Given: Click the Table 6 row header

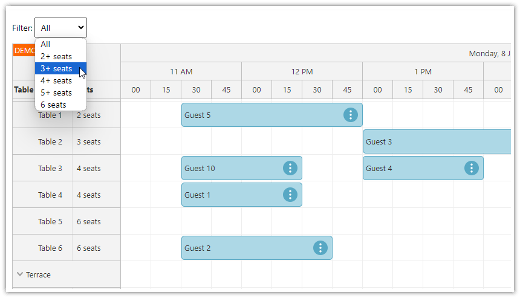Looking at the screenshot, I should point(50,248).
